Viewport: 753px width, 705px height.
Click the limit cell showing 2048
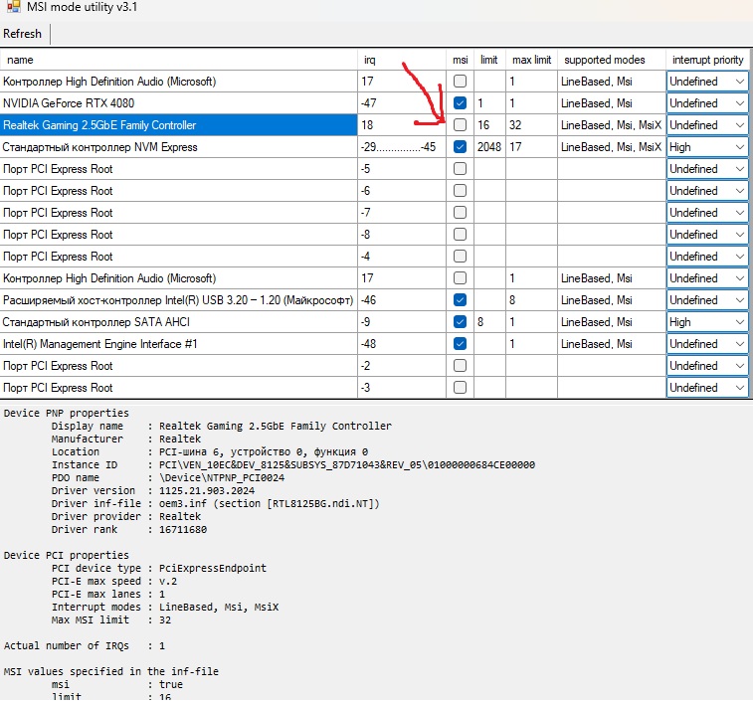[489, 147]
